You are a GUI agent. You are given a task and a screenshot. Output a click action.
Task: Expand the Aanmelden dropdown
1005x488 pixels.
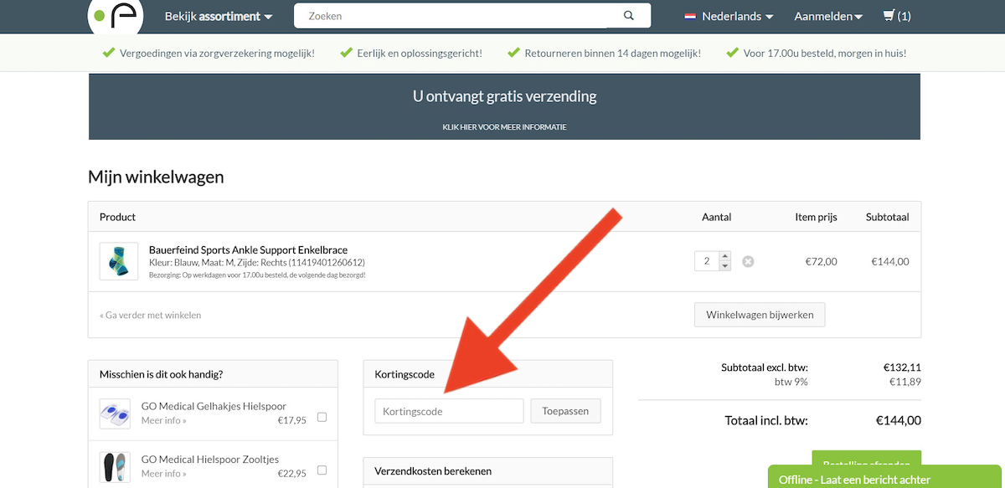[828, 16]
